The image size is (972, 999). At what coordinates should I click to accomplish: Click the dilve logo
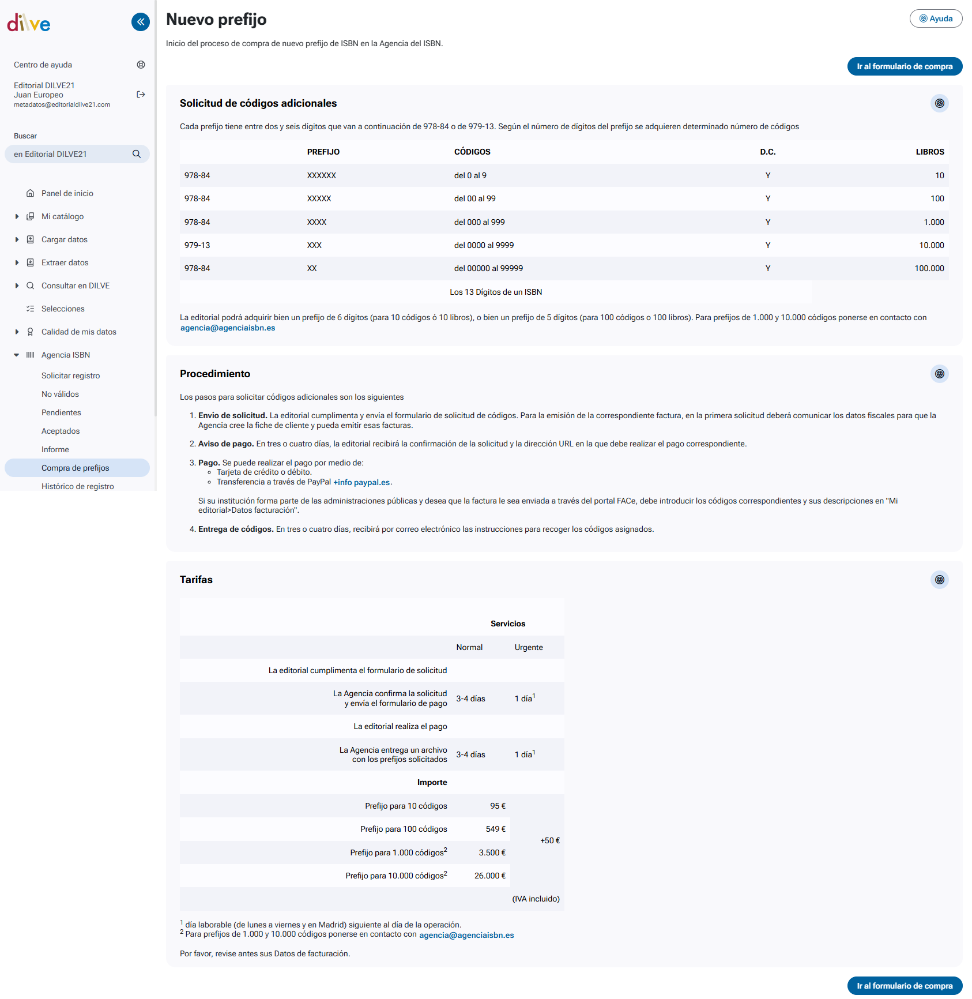coord(29,23)
